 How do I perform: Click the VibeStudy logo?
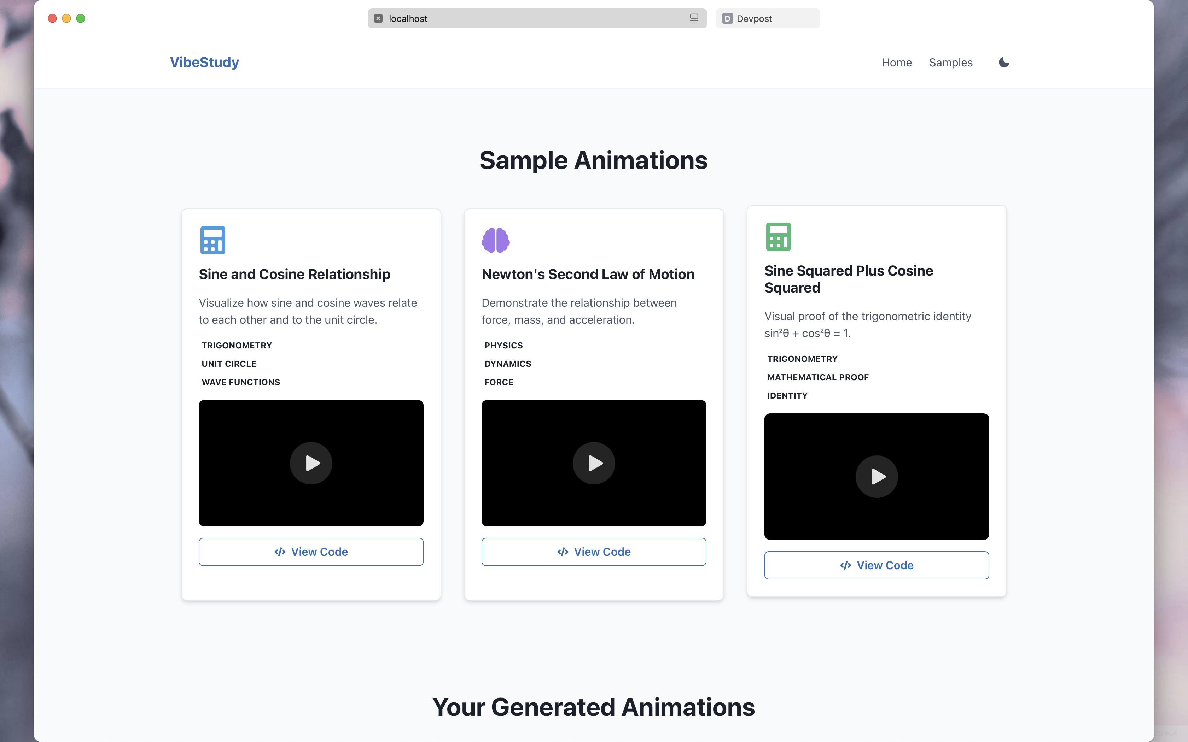click(x=204, y=62)
